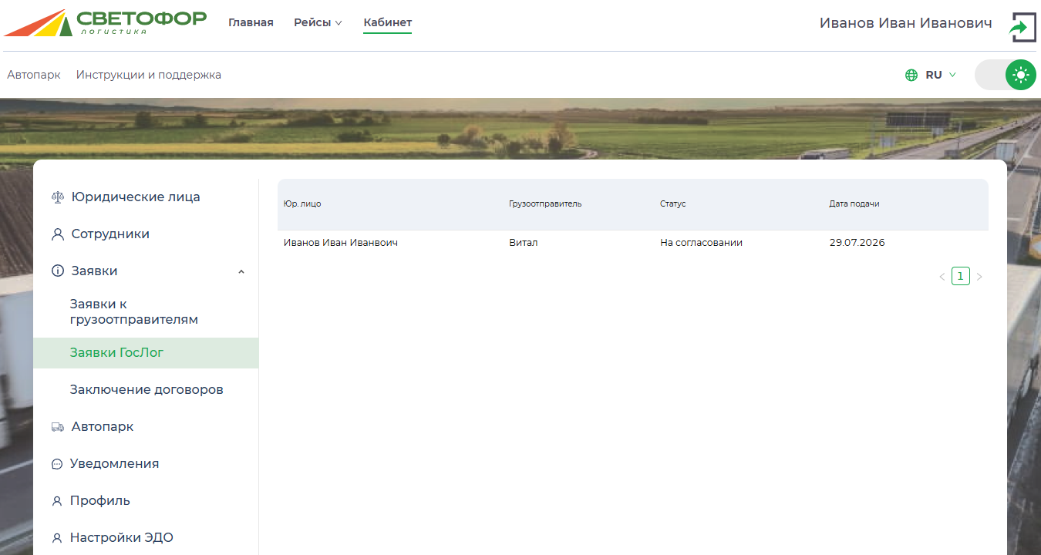
Task: Toggle the light/dark theme switch
Action: pyautogui.click(x=1006, y=75)
